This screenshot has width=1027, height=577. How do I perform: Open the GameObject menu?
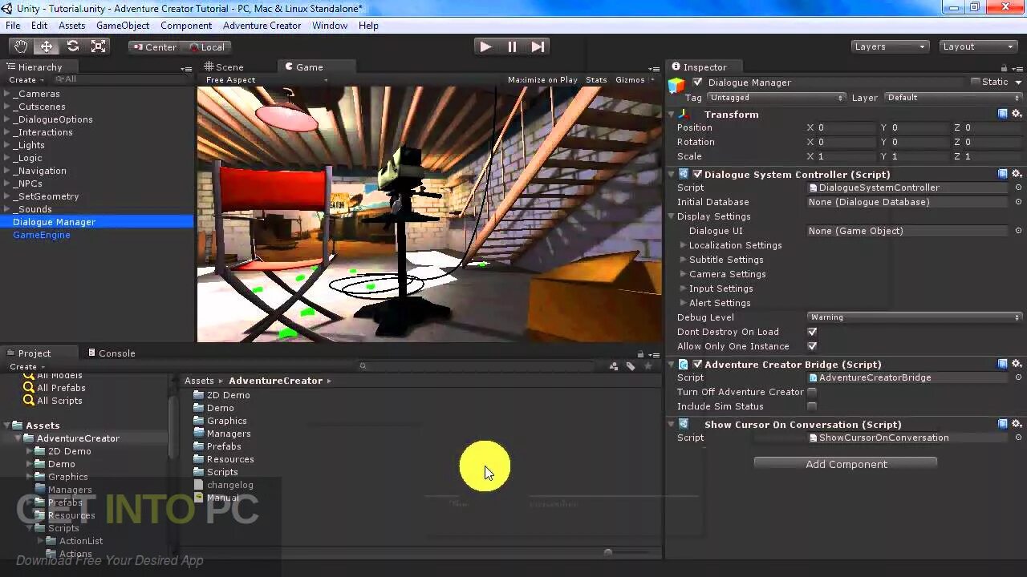point(123,26)
